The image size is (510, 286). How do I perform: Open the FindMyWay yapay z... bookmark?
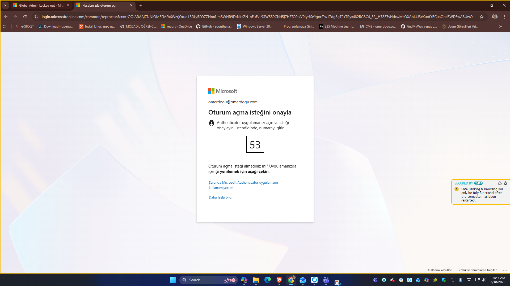[x=419, y=27]
